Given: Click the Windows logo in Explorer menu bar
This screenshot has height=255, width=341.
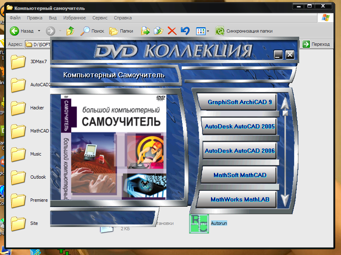Looking at the screenshot, I should (x=325, y=18).
